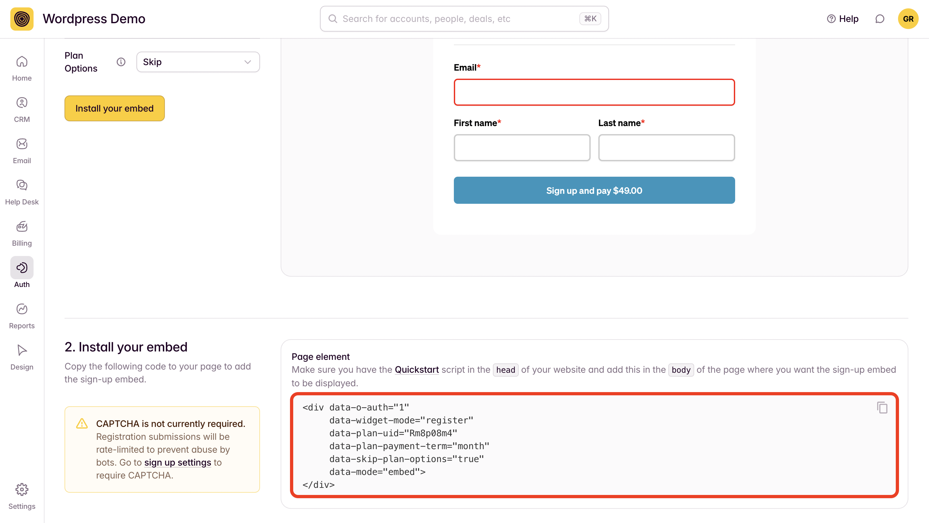Open the Help Desk icon

[x=22, y=192]
